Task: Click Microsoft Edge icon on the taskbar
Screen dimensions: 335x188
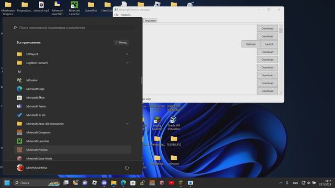Action: click(x=124, y=183)
